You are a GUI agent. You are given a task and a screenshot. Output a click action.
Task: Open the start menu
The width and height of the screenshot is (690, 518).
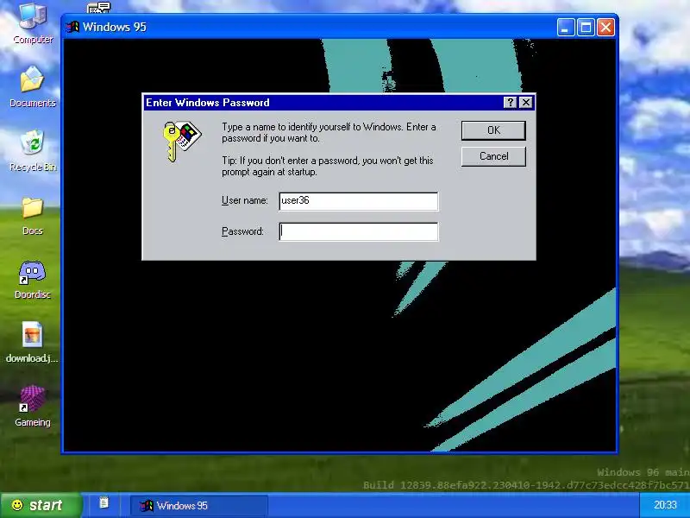(x=41, y=505)
